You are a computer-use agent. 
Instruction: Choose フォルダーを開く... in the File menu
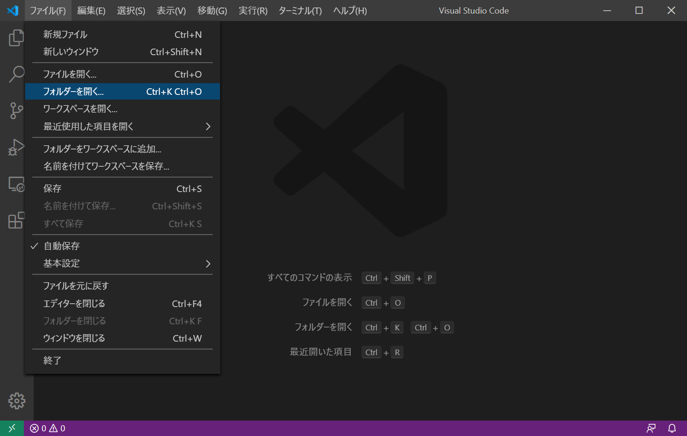[x=122, y=92]
